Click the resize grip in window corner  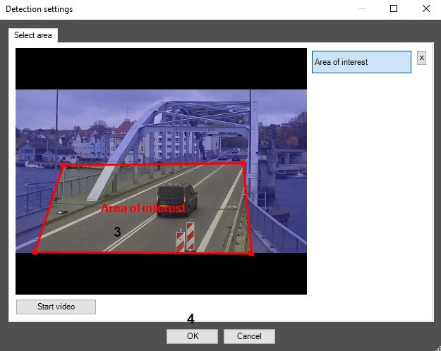(437, 347)
